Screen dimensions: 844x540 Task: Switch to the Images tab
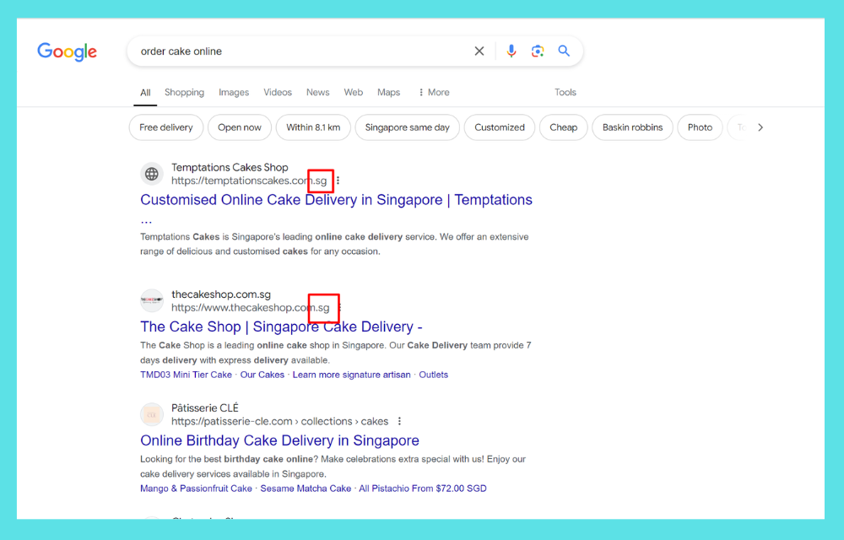234,93
